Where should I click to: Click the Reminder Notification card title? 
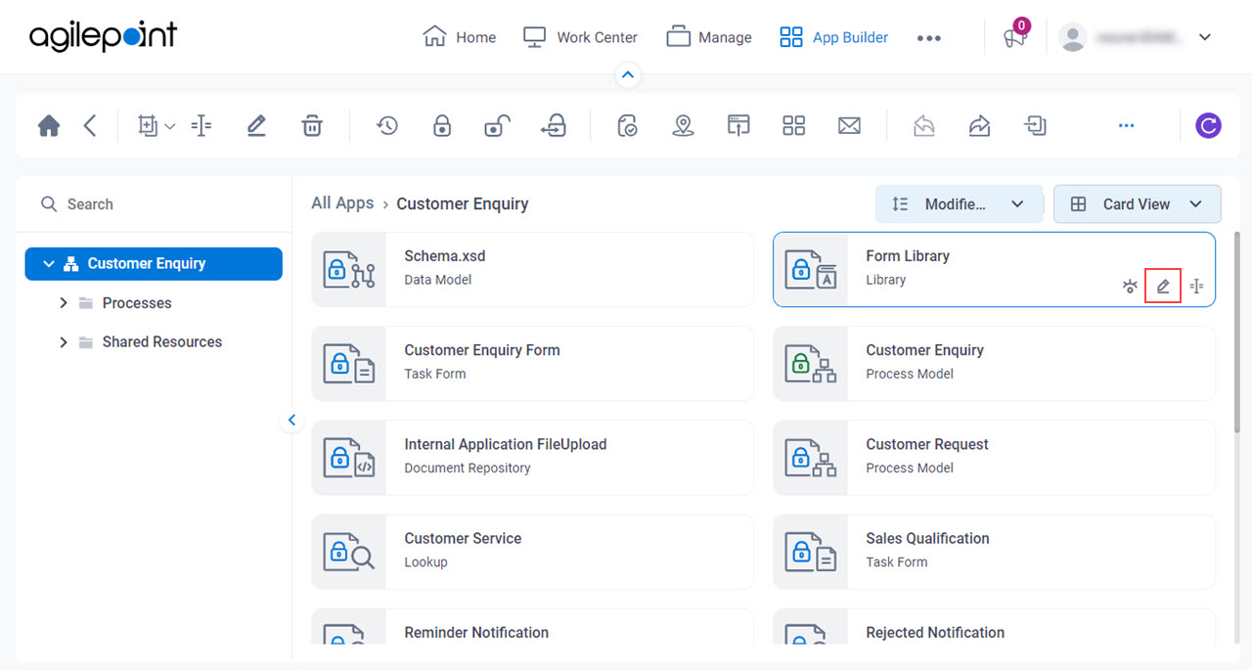(x=476, y=633)
